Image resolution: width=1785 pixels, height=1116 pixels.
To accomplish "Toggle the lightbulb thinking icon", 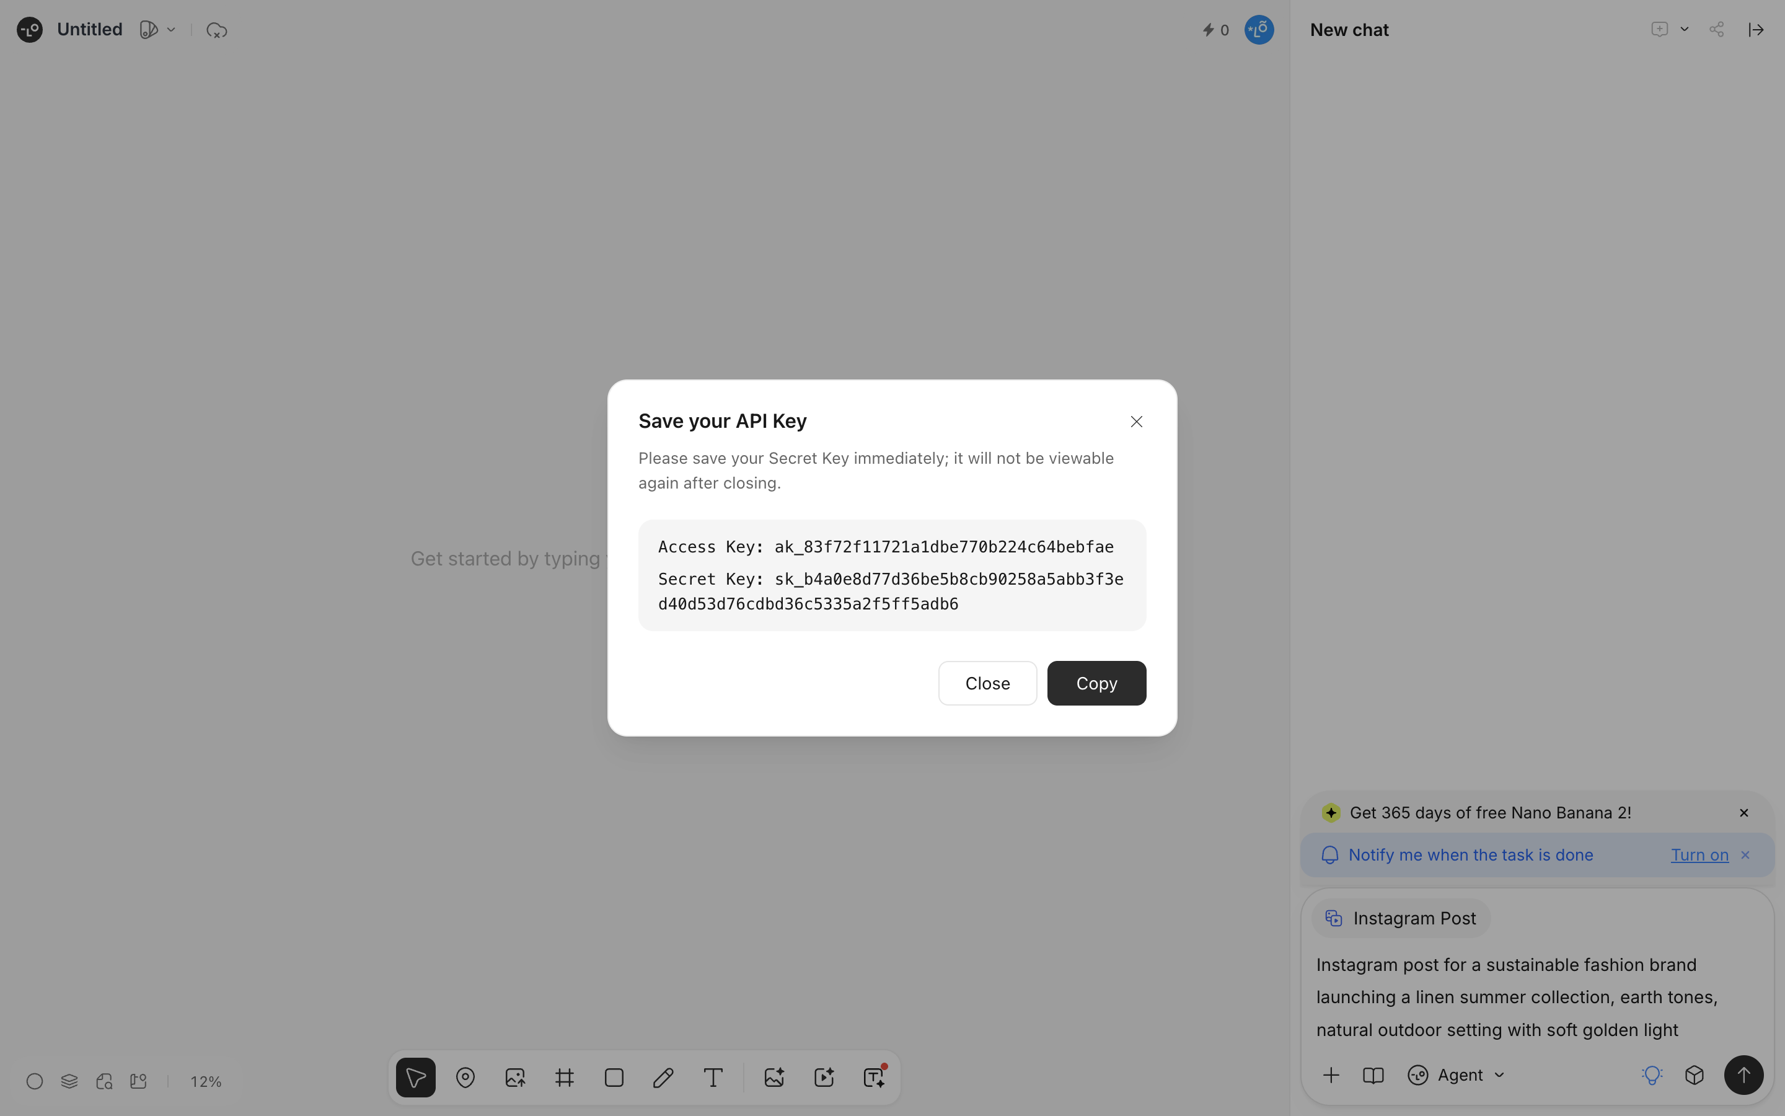I will 1652,1076.
